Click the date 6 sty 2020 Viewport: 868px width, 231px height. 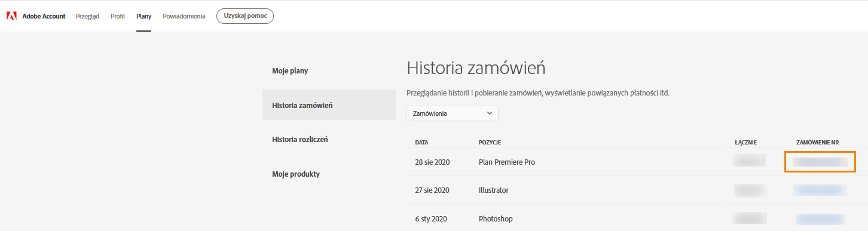pos(430,219)
